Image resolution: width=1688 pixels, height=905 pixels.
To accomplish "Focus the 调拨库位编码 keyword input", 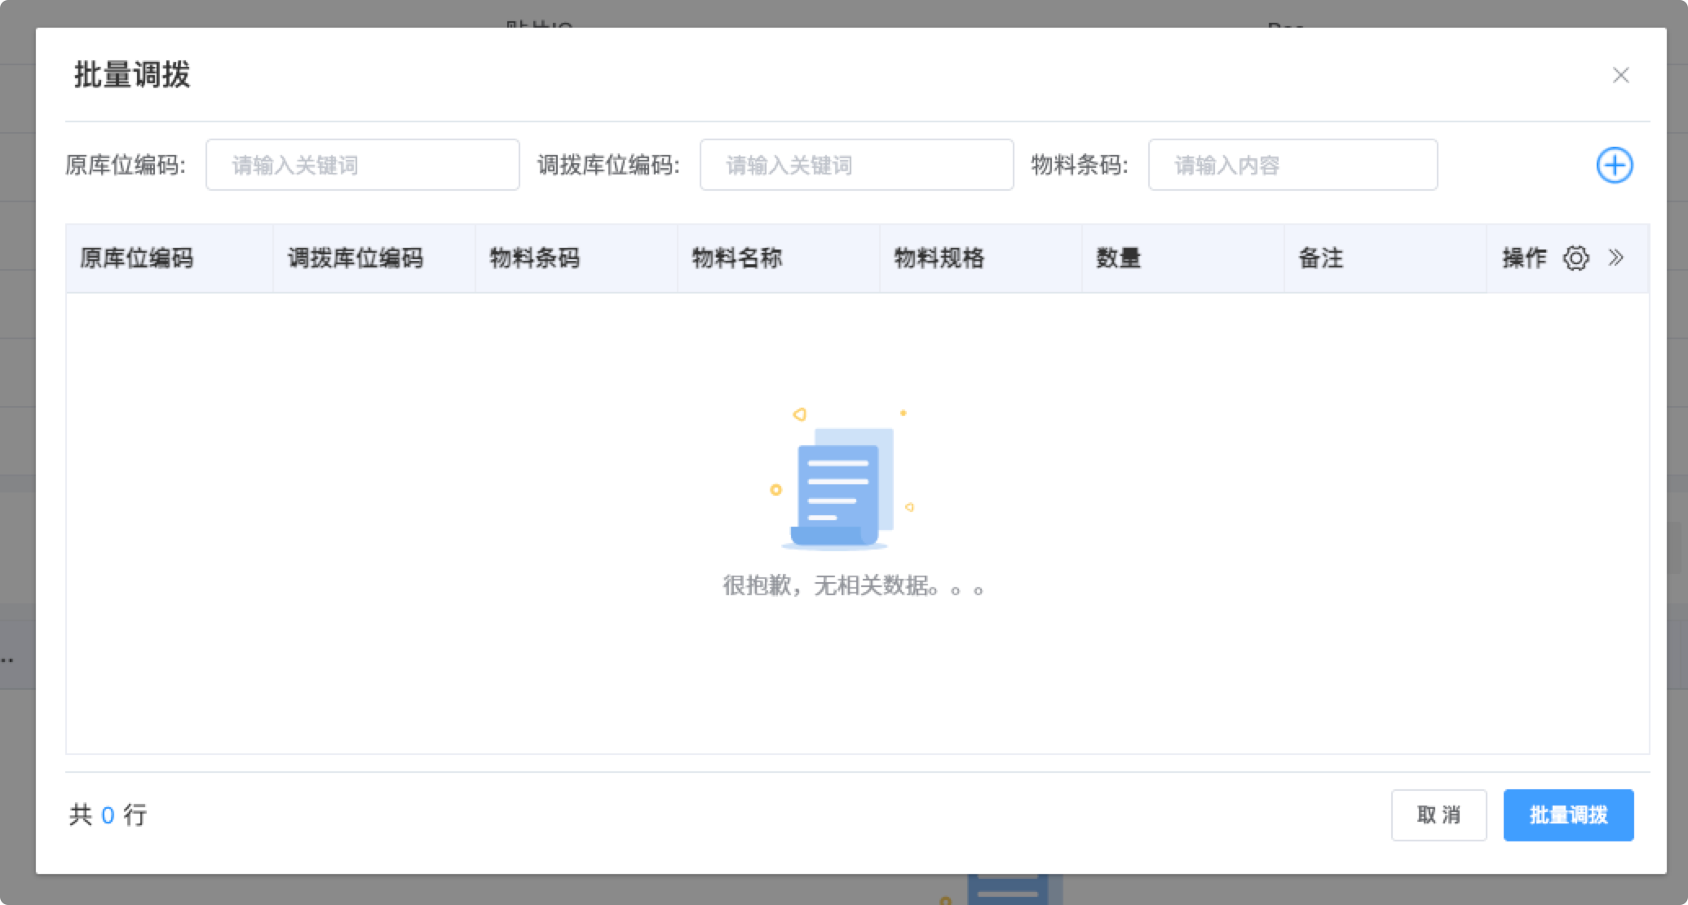I will point(856,166).
